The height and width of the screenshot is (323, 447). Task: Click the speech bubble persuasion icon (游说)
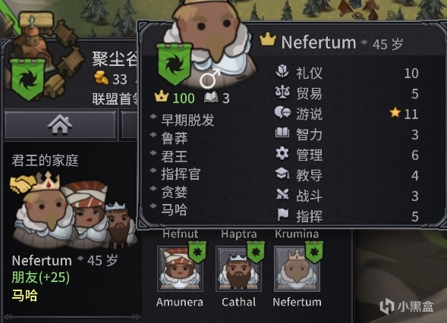282,113
